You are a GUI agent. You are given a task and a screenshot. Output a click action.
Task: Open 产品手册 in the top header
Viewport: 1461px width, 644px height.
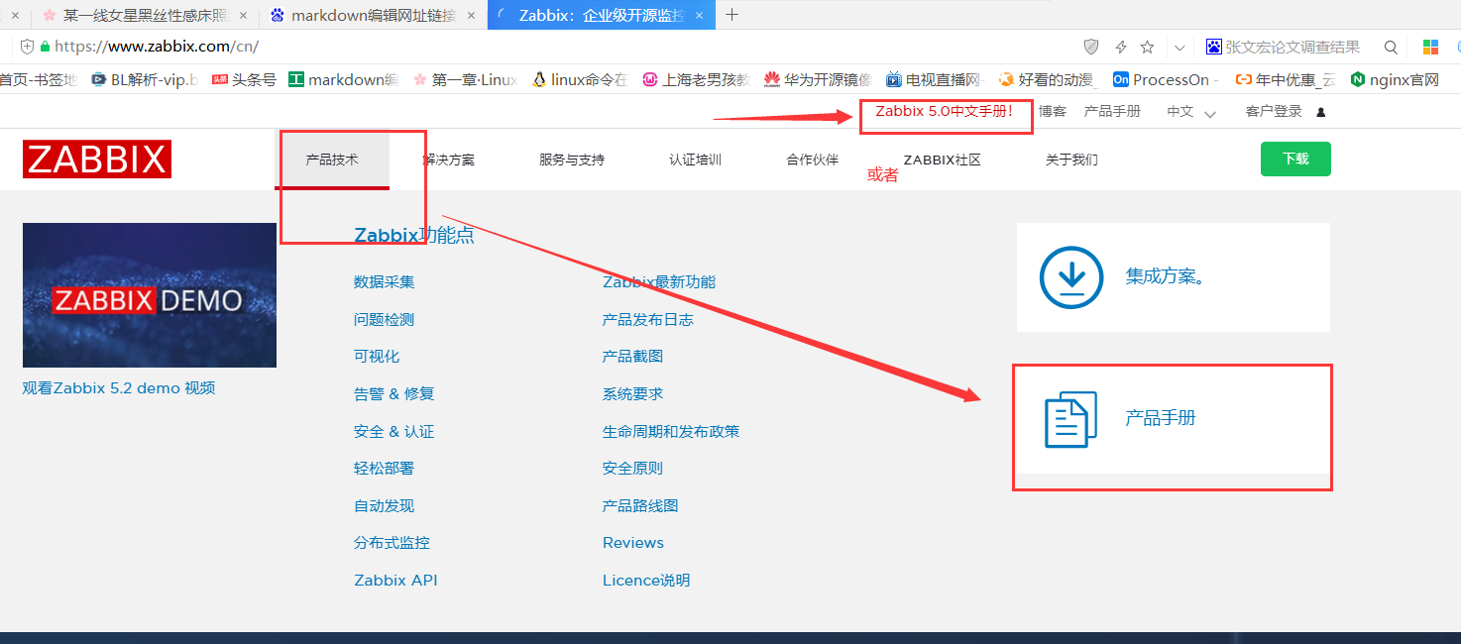click(1112, 111)
